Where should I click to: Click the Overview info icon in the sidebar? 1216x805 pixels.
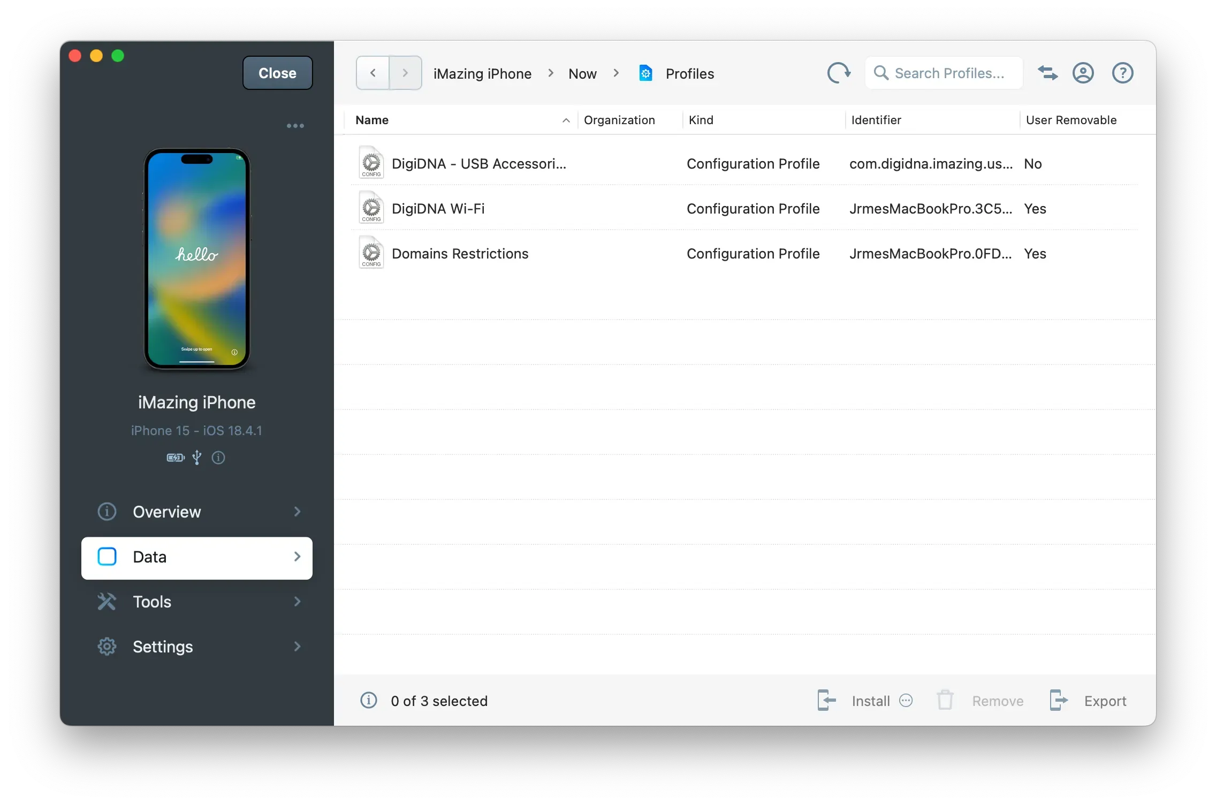107,512
